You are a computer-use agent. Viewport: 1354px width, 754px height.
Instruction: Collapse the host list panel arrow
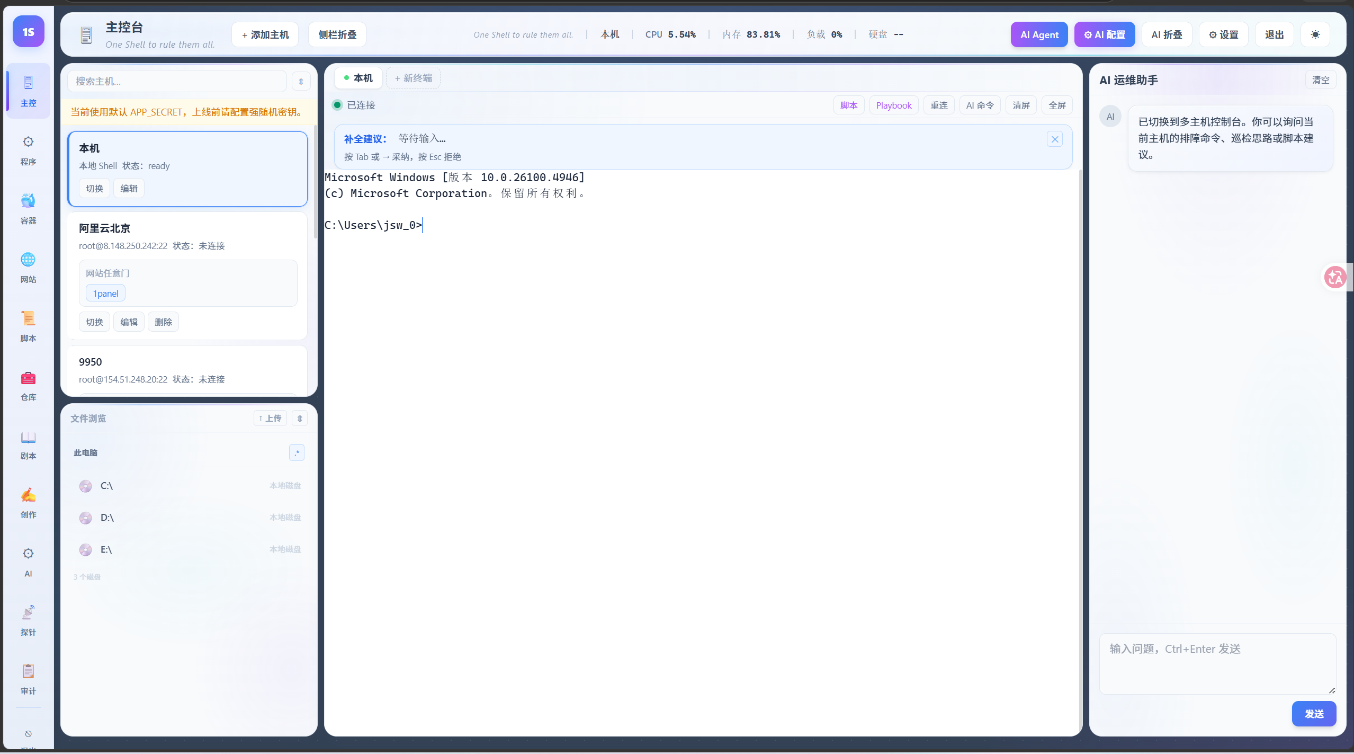pos(301,81)
